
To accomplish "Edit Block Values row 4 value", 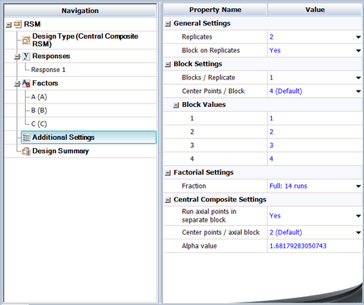I will [315, 159].
